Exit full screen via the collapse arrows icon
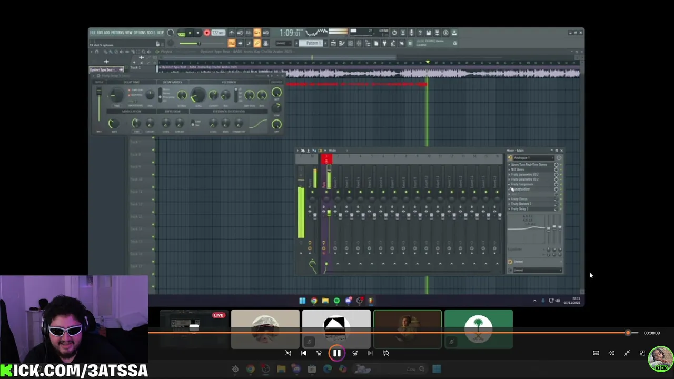Screen dimensions: 674x379 point(627,353)
